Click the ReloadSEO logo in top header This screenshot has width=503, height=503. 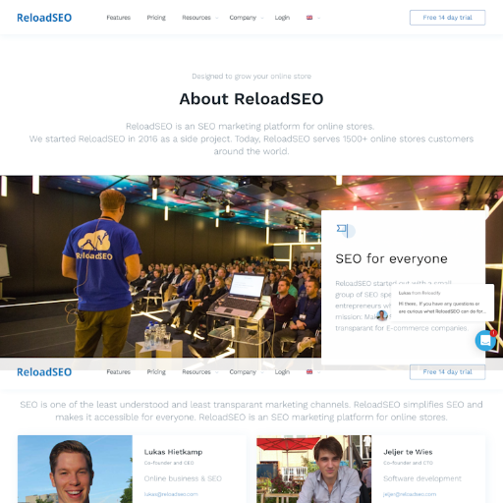pyautogui.click(x=44, y=18)
